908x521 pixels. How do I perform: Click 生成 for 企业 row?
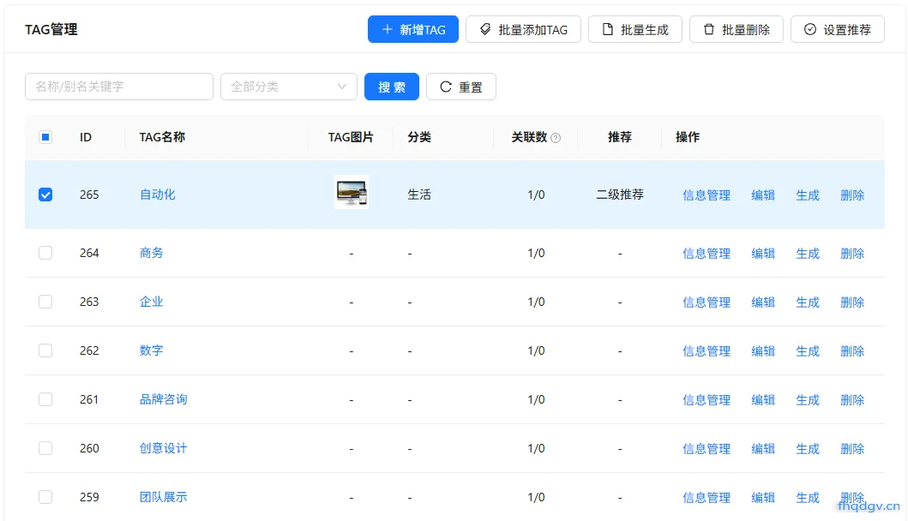pos(808,302)
